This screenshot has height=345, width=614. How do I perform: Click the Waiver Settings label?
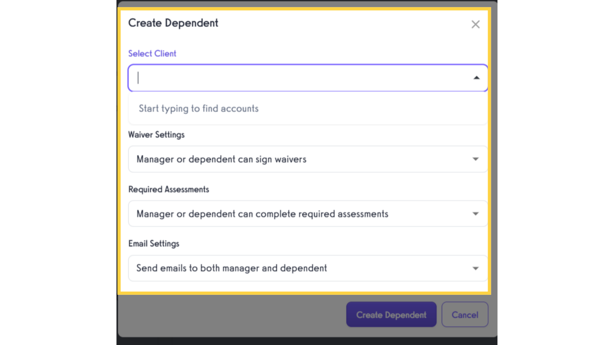pos(156,135)
